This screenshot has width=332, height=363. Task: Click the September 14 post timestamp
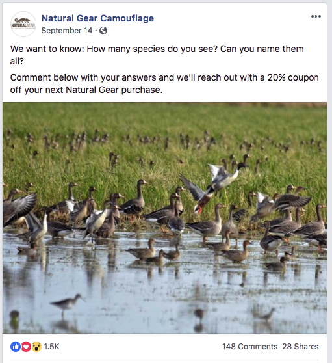[x=67, y=31]
